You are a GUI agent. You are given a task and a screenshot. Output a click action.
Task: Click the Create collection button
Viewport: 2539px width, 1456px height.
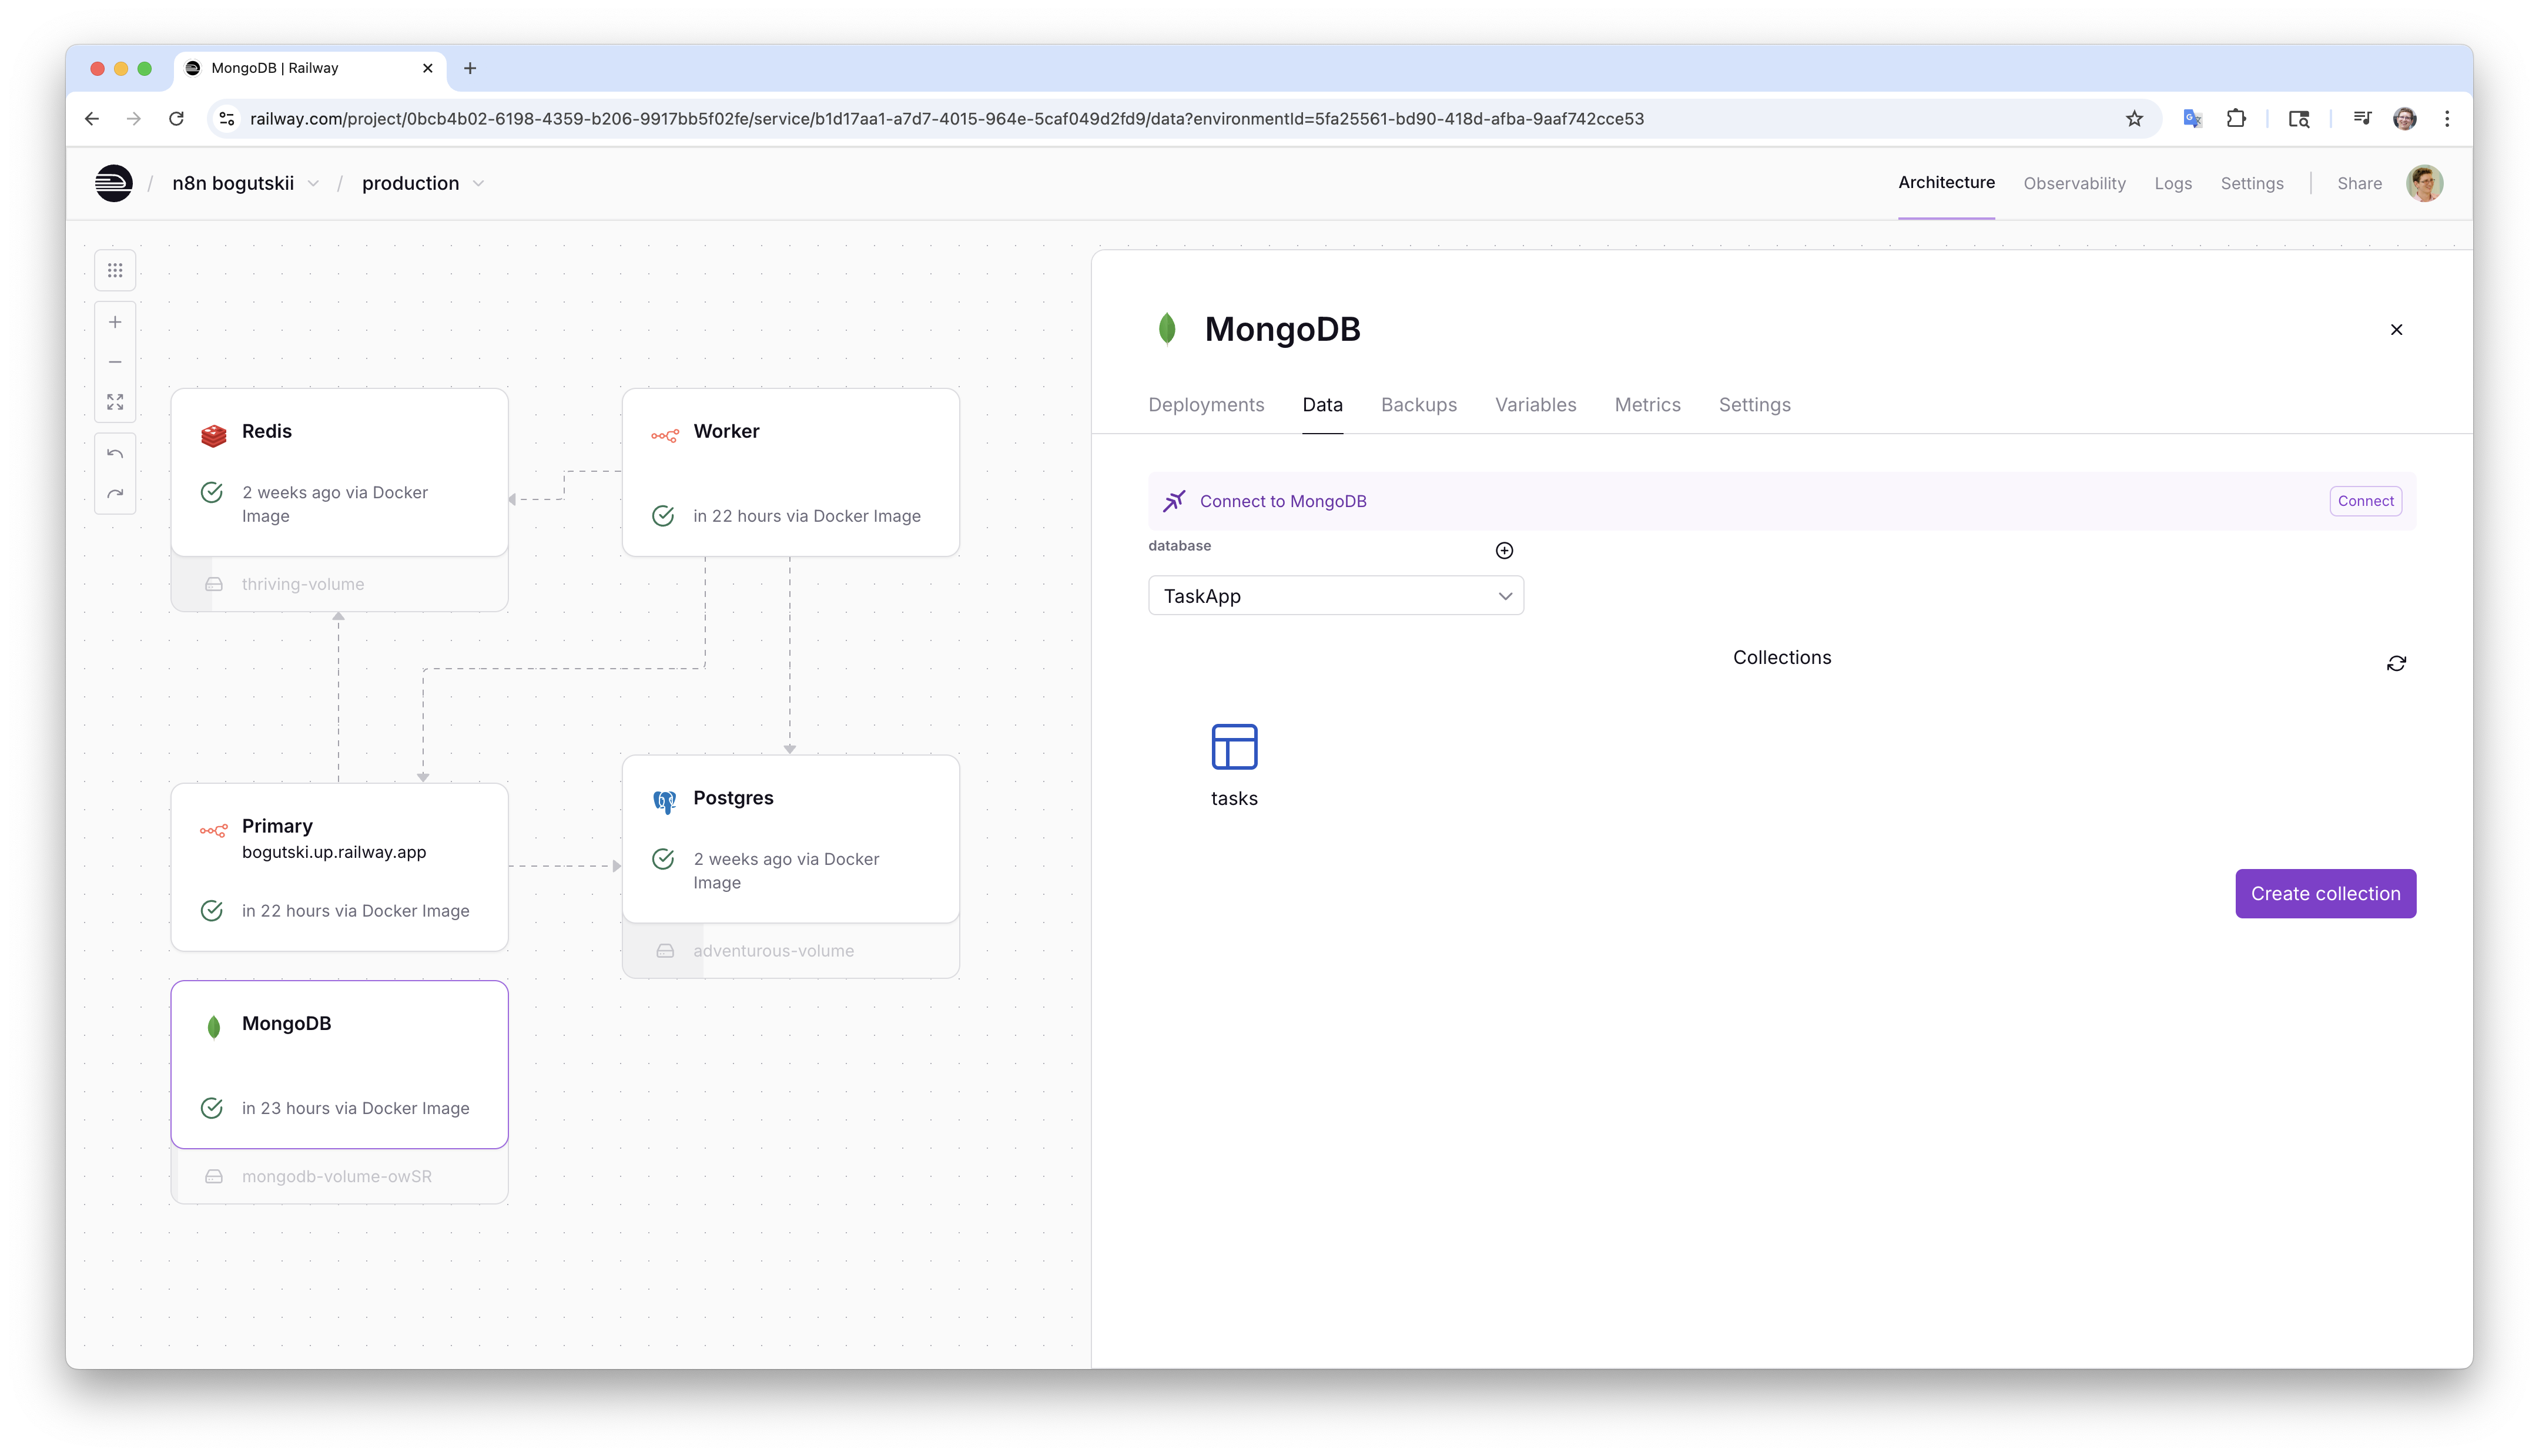(x=2325, y=894)
